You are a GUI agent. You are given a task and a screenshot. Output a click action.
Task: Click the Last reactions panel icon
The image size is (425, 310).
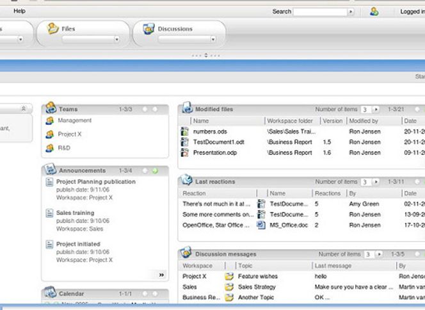[187, 180]
